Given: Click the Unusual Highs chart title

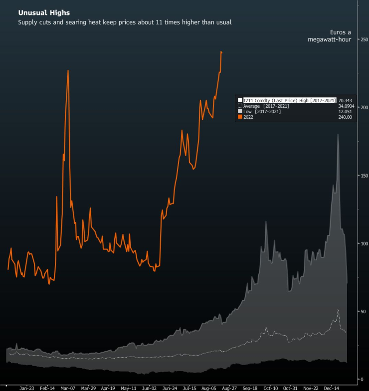Looking at the screenshot, I should (x=37, y=12).
